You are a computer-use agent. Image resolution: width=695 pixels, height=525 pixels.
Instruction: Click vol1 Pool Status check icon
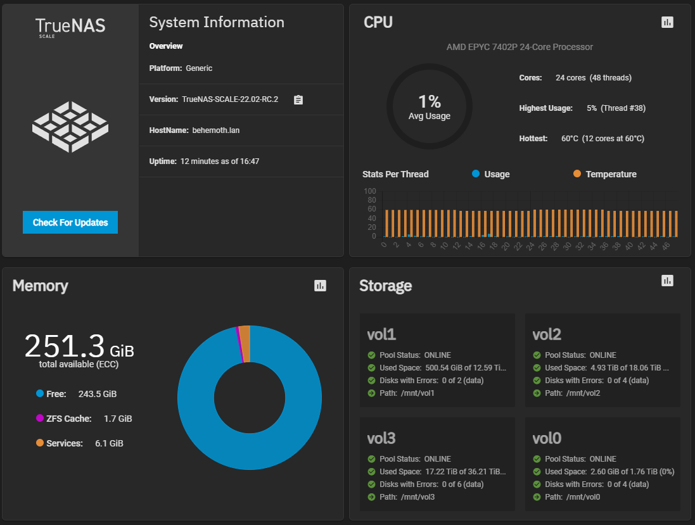371,355
